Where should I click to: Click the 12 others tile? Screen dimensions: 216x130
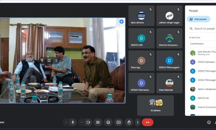click(155, 105)
